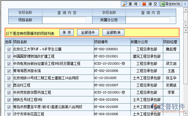
Task: Toggle checkbox for 奥运村工程 row
Action: [9, 85]
